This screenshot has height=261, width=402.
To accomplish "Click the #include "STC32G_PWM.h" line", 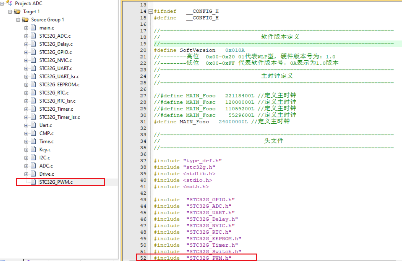I will point(193,258).
